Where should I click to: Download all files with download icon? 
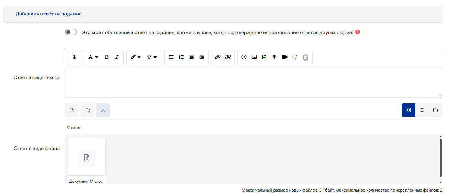coord(103,110)
